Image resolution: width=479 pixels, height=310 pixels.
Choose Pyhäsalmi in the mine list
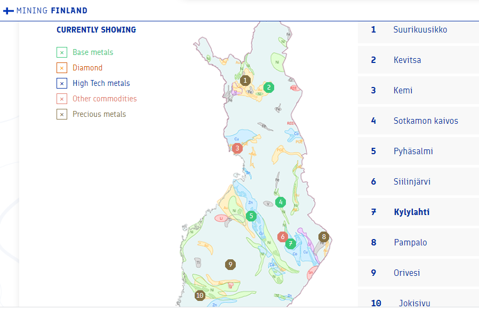point(413,152)
